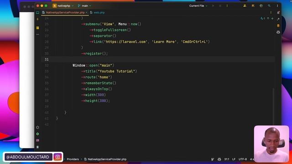Screen dimensions: 292x164
Task: Open the pink Terminal tool window icon
Action: click(37, 140)
